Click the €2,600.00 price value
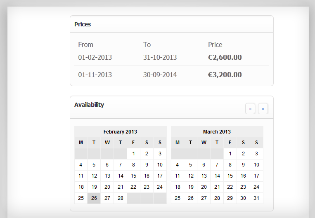The image size is (315, 218). [225, 57]
